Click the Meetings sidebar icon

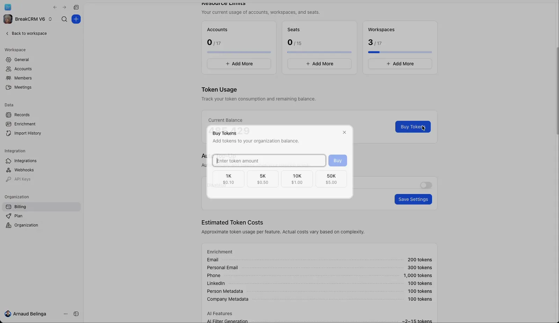click(8, 87)
